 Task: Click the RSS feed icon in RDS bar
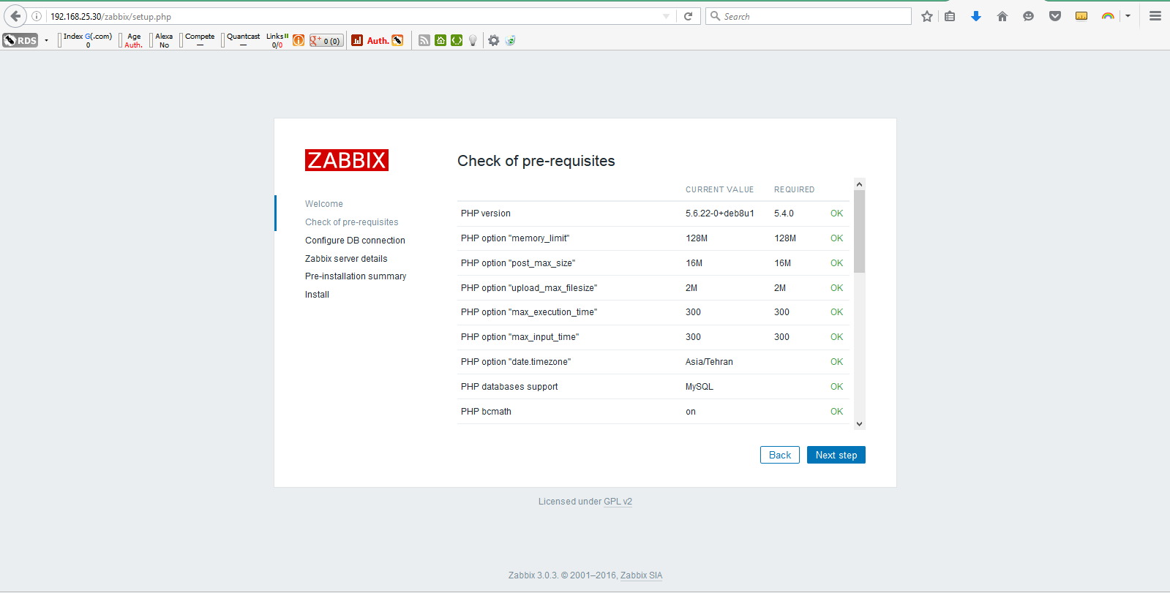pyautogui.click(x=424, y=41)
